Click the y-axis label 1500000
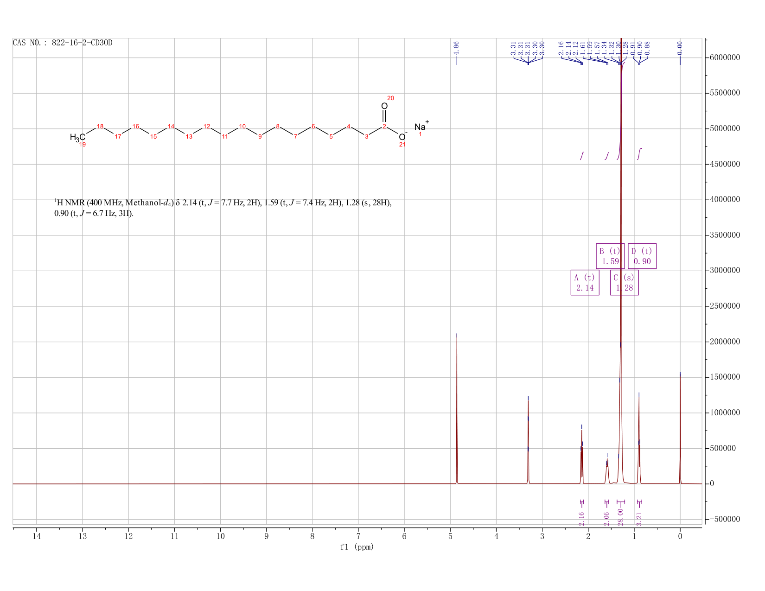The image size is (765, 591). (x=725, y=377)
